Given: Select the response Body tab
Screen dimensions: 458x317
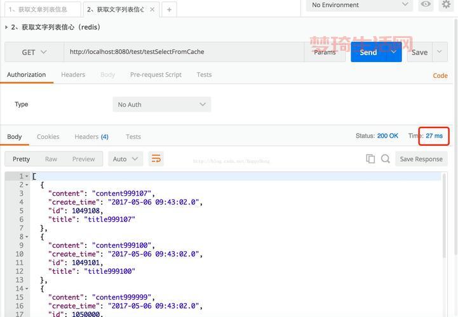Looking at the screenshot, I should [x=15, y=137].
